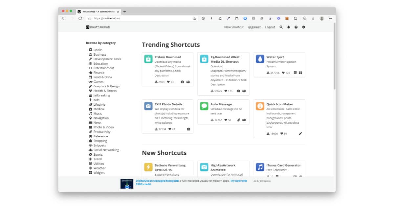Open the help question-mark icon

tap(296, 27)
